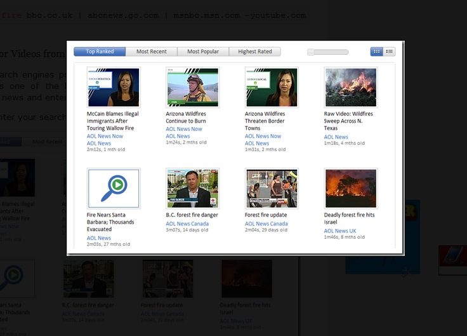Click the thumbnail size slider handle

[x=311, y=52]
